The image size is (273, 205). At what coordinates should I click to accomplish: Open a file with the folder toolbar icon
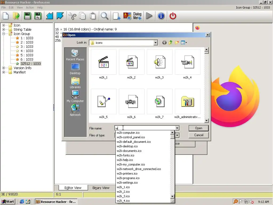coord(16,16)
